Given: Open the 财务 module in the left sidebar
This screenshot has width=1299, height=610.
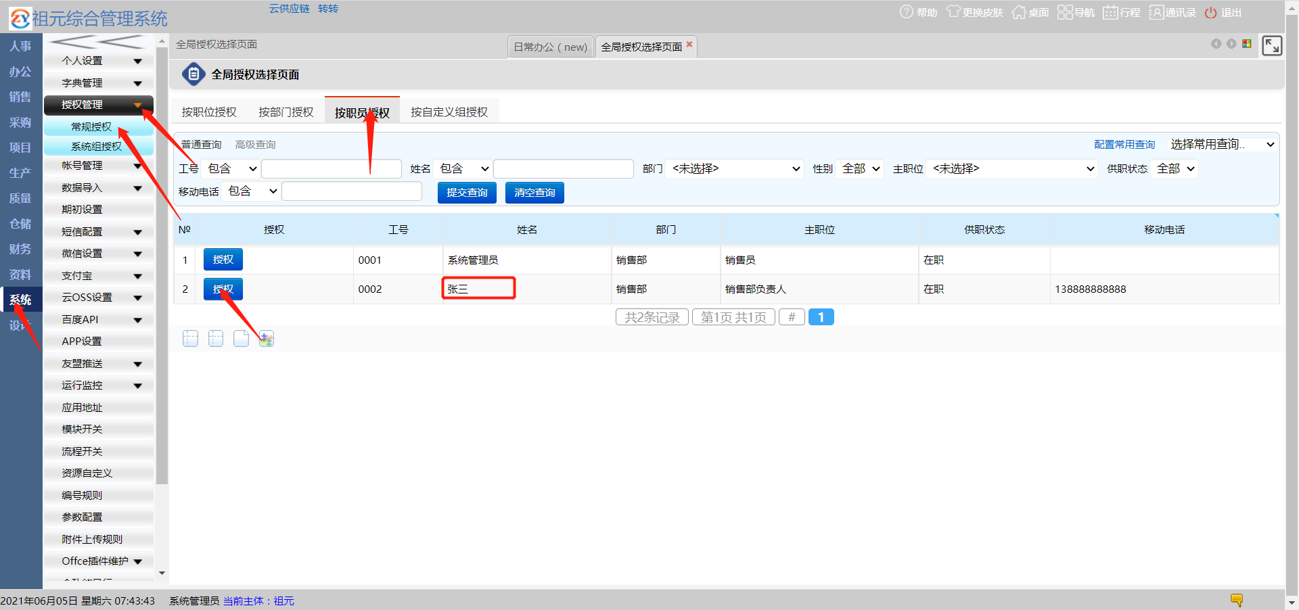Looking at the screenshot, I should pos(20,249).
